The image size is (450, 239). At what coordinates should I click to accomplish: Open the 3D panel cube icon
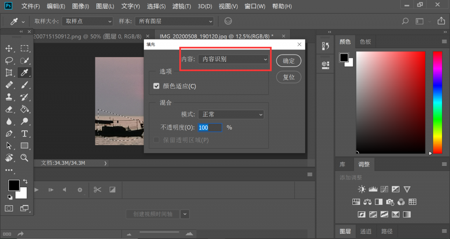[326, 65]
